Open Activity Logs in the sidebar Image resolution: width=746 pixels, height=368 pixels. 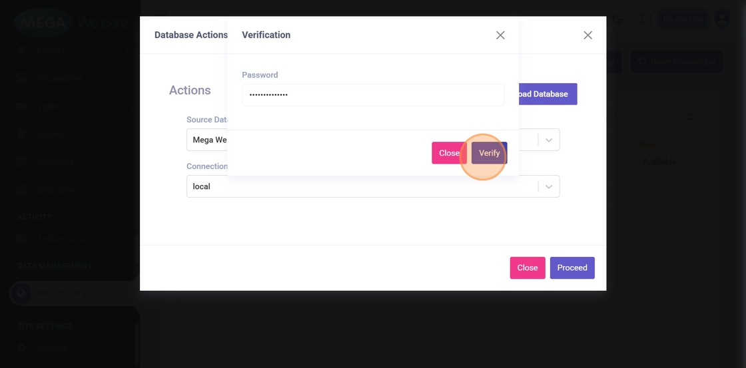[x=60, y=239]
